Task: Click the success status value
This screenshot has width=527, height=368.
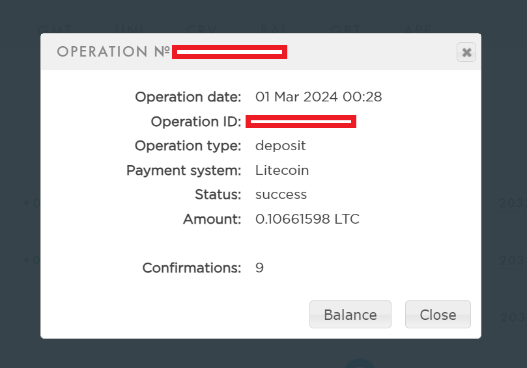Action: (281, 195)
